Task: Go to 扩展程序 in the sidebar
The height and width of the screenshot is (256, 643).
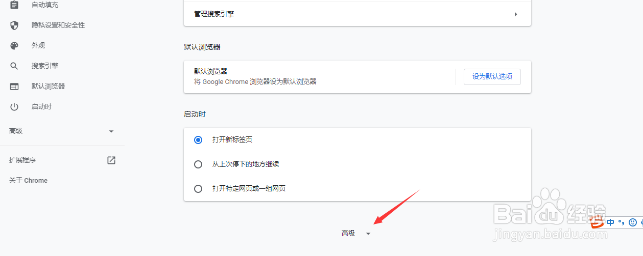Action: click(23, 160)
